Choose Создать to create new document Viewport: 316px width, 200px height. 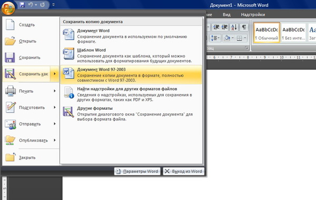point(31,25)
